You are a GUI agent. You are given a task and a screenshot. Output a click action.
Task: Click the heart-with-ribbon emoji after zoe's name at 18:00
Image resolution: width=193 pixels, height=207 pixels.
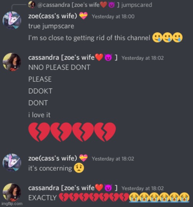(x=83, y=16)
